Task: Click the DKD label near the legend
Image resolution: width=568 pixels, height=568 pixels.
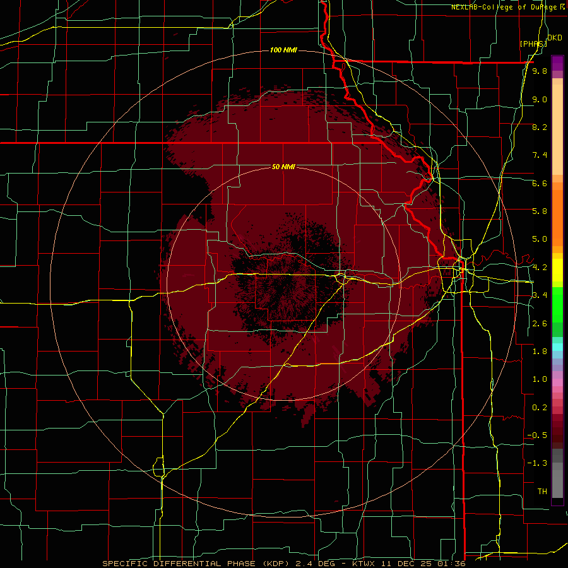Action: (555, 38)
